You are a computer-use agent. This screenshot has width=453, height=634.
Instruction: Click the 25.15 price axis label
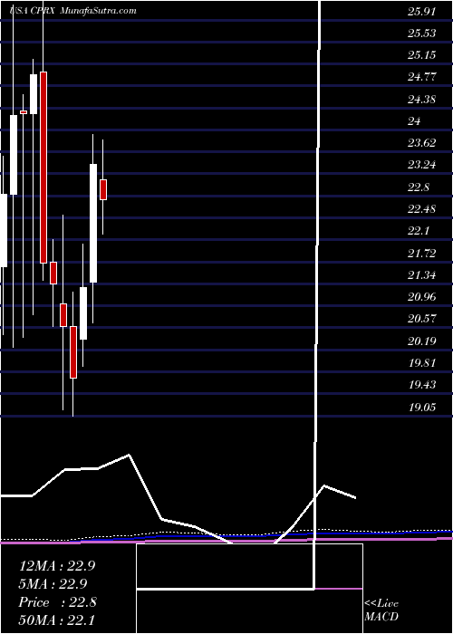422,55
